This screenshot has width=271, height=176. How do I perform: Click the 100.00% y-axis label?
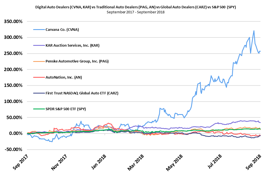[x=13, y=101]
